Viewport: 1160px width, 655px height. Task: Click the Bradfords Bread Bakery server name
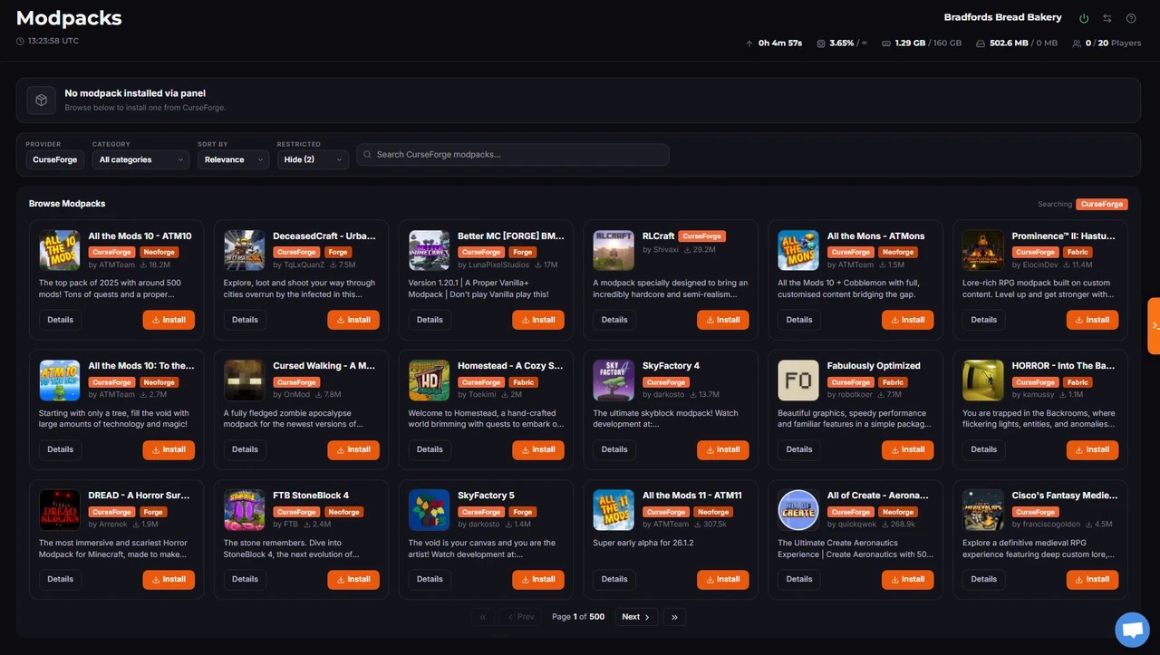[x=1003, y=17]
